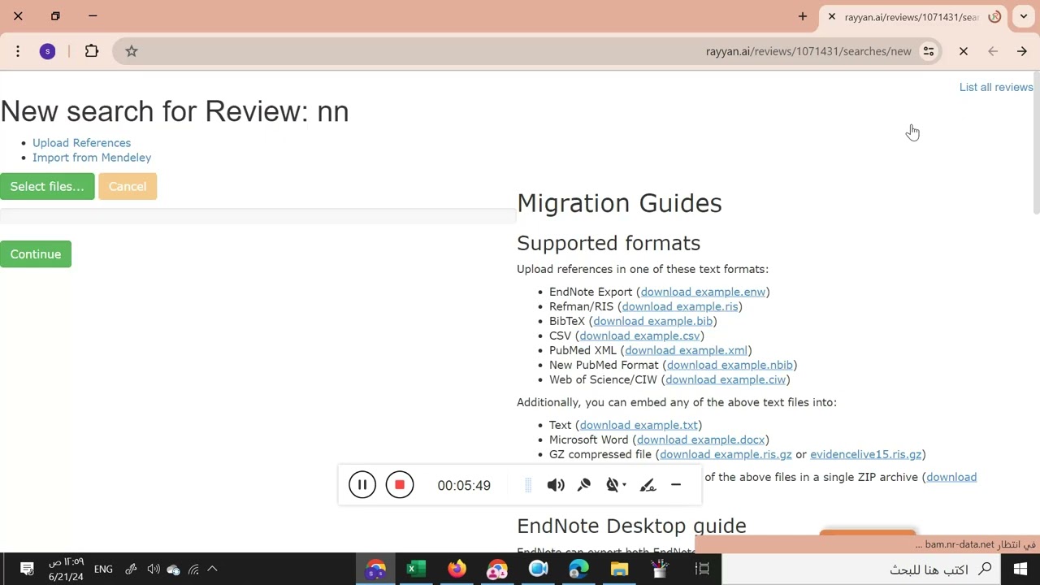Screen dimensions: 1040x585
Task: Open Import from Mendeley link
Action: pos(92,158)
